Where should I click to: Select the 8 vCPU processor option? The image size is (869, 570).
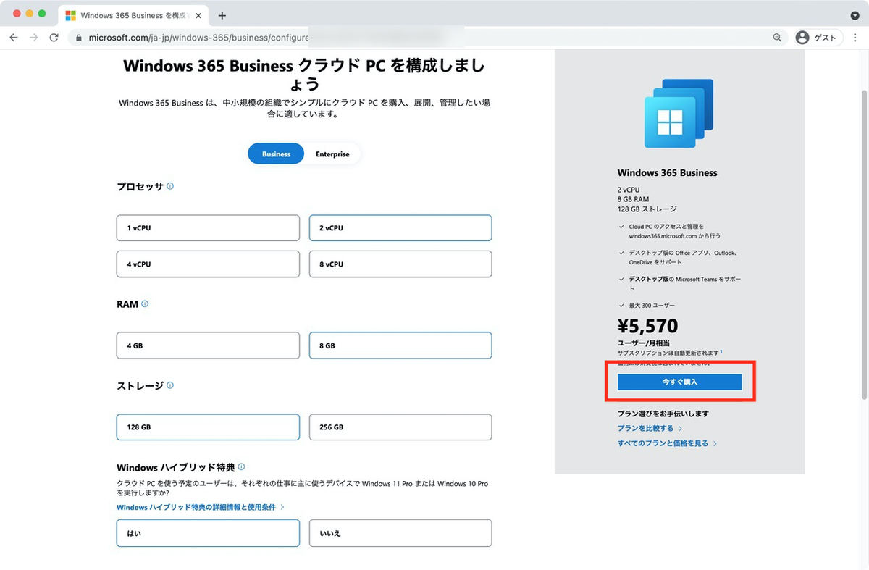tap(400, 264)
